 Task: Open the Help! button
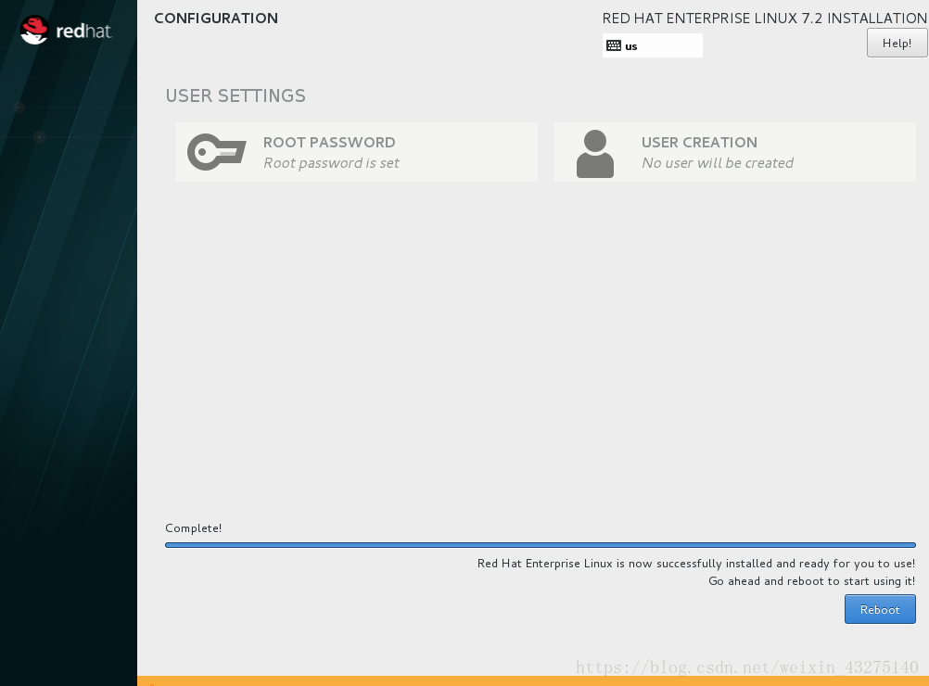tap(897, 44)
